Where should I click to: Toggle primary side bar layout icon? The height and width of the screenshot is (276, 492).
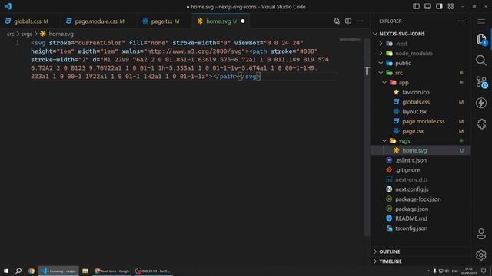pos(416,6)
